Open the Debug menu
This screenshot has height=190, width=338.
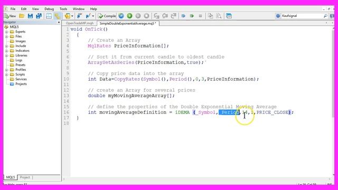pos(49,9)
